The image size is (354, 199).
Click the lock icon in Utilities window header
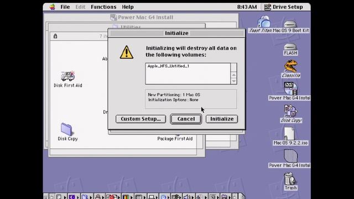(x=55, y=36)
